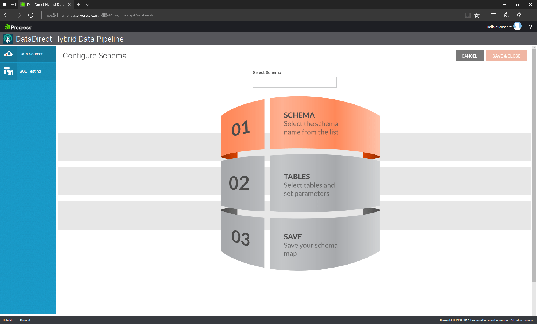This screenshot has width=537, height=324.
Task: Open Data Sources in the sidebar
Action: (x=31, y=54)
